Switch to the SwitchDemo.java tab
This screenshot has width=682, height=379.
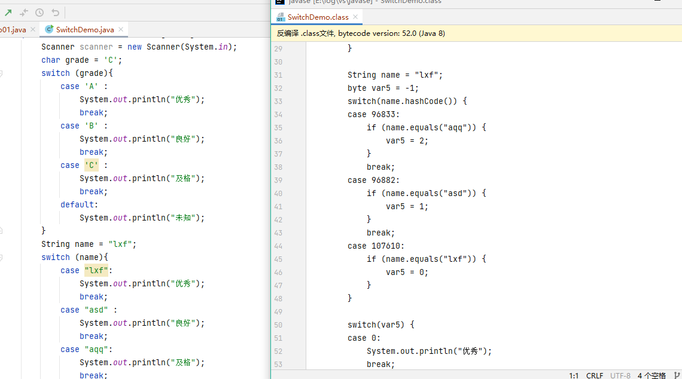tap(85, 29)
